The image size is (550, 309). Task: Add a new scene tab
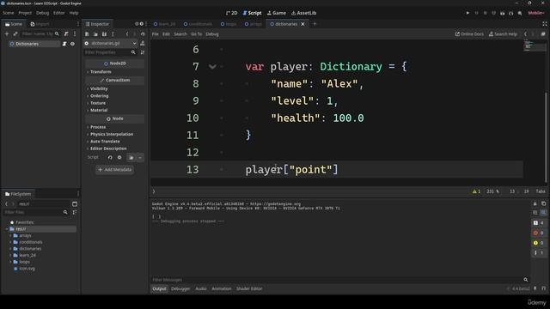(315, 24)
